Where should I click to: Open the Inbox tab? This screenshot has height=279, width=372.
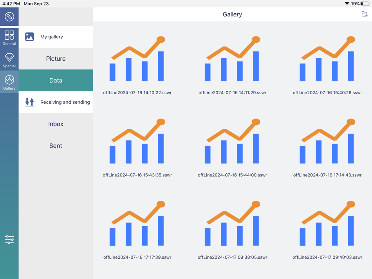click(x=56, y=124)
